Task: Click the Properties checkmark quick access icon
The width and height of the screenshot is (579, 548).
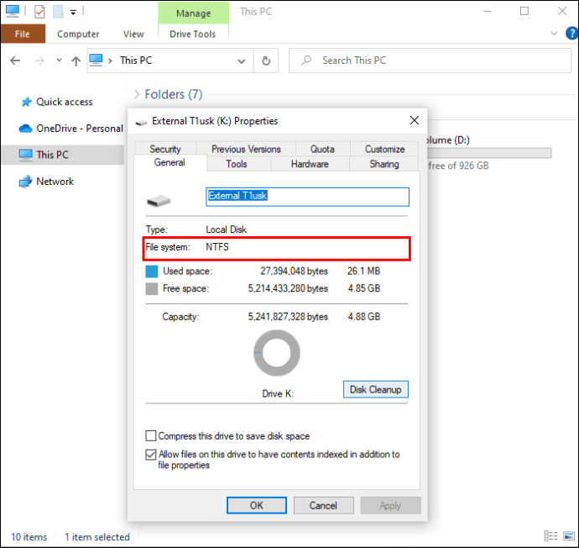Action: coord(39,12)
